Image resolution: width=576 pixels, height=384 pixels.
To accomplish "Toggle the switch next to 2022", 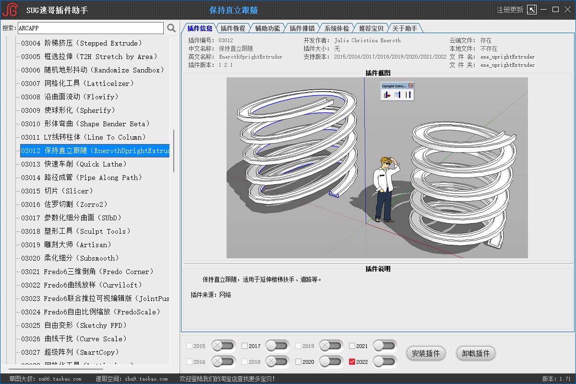I will click(385, 361).
